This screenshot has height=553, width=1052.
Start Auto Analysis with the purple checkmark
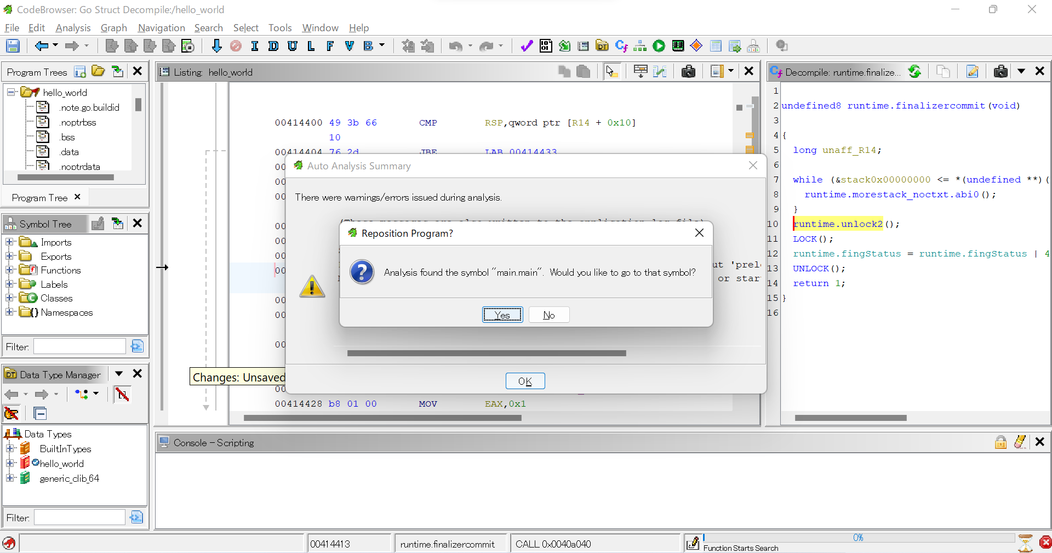click(x=526, y=46)
